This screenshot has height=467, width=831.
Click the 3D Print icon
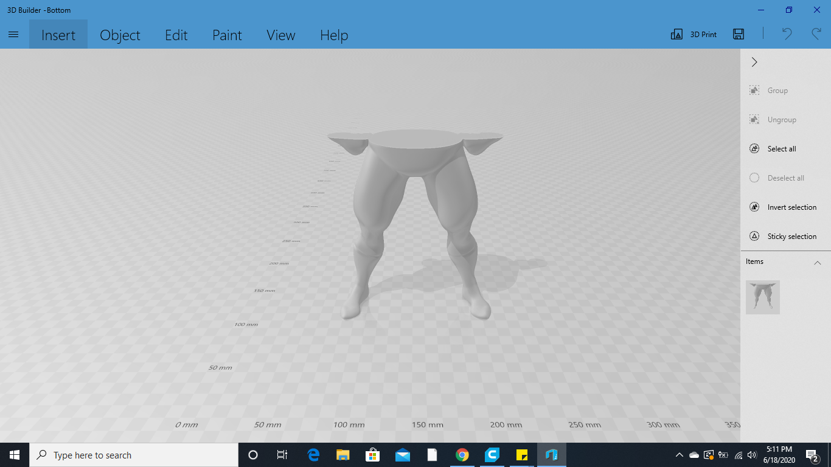coord(676,34)
